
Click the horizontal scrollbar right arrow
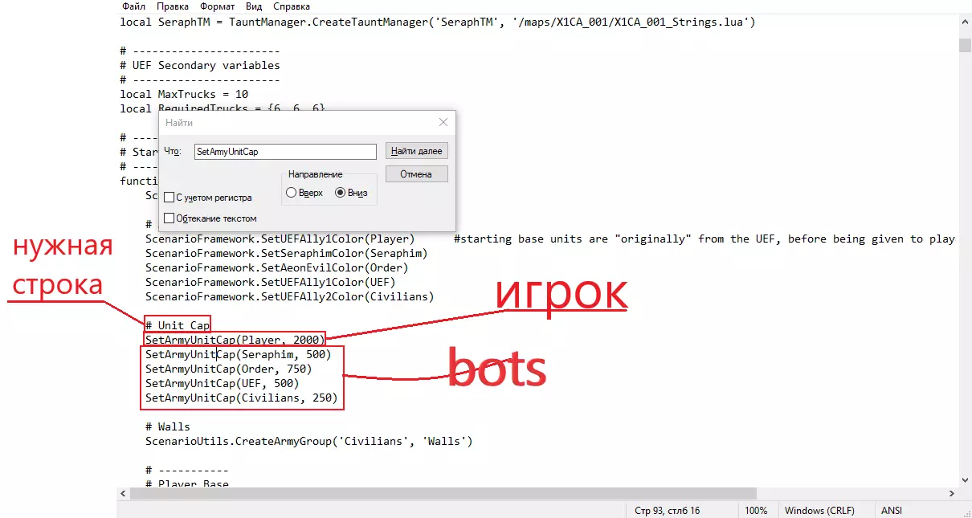(x=952, y=493)
